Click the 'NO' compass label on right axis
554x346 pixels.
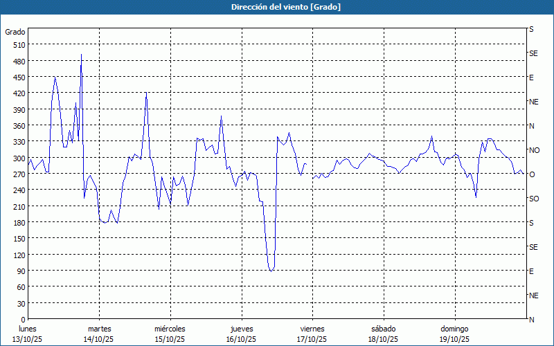pos(534,150)
